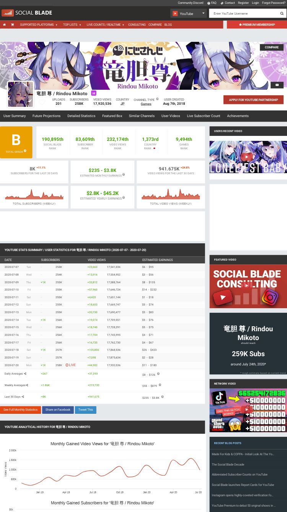287x512 pixels.
Task: Click the JP country link
Action: [x=122, y=104]
